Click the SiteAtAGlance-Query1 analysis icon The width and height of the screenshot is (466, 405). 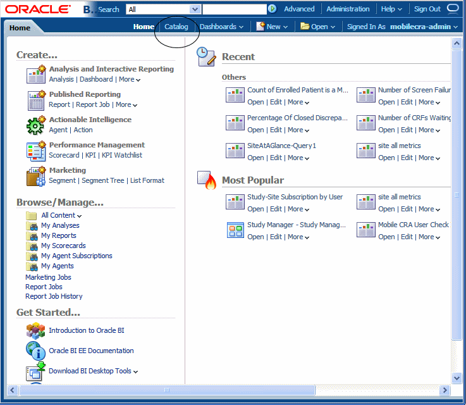[x=235, y=151]
